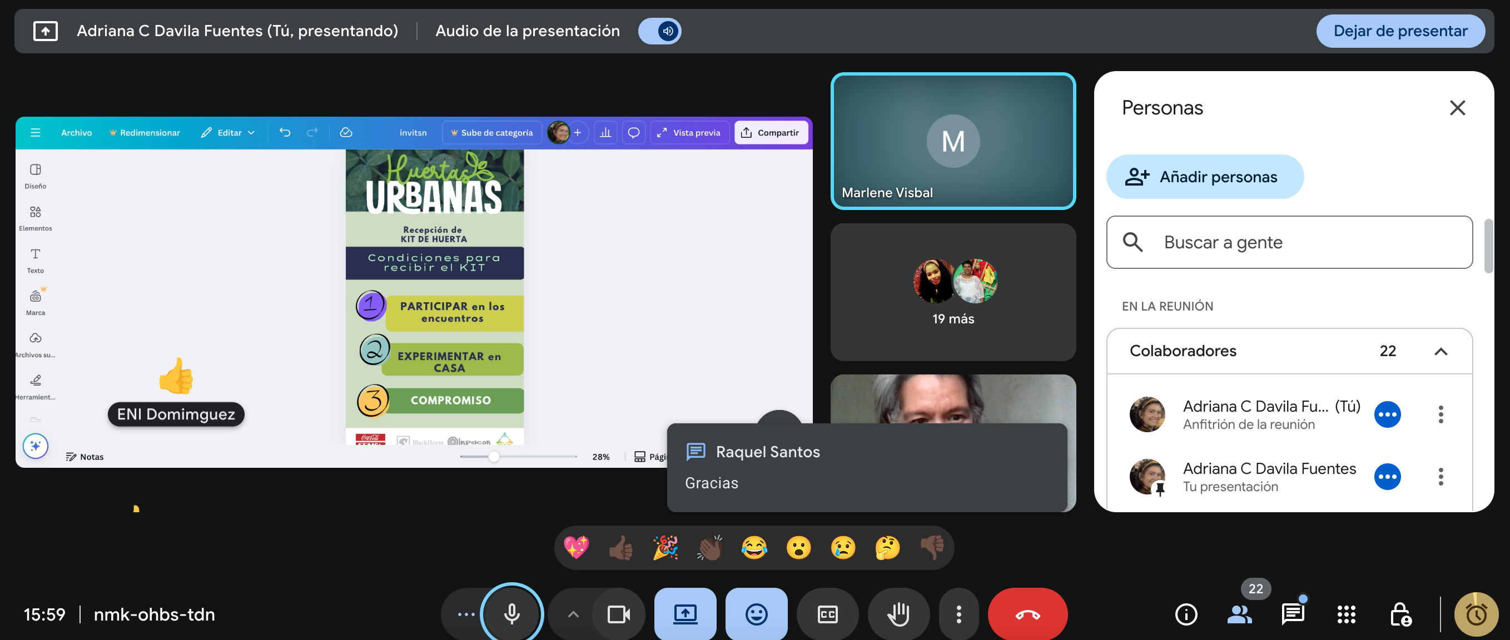Open host controls lock icon
The height and width of the screenshot is (640, 1510).
[x=1400, y=614]
